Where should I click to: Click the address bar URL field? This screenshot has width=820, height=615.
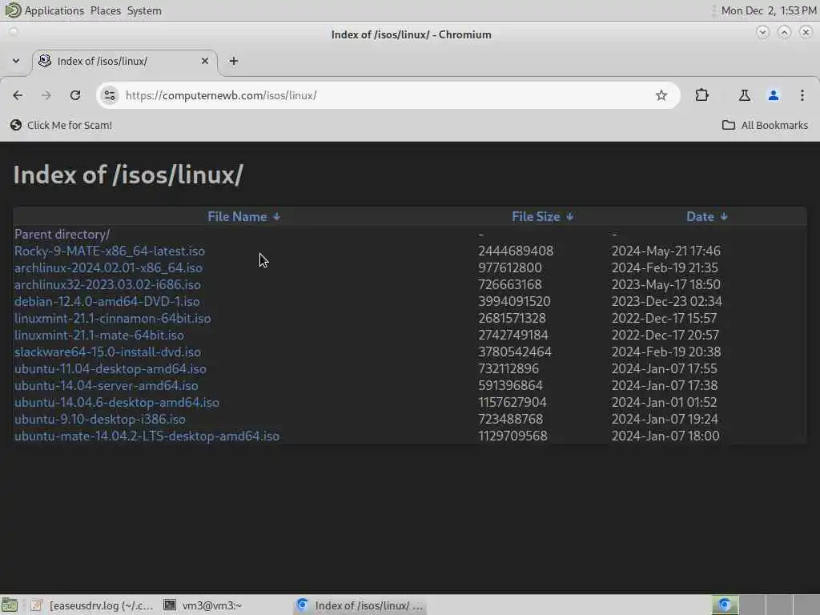click(x=387, y=95)
